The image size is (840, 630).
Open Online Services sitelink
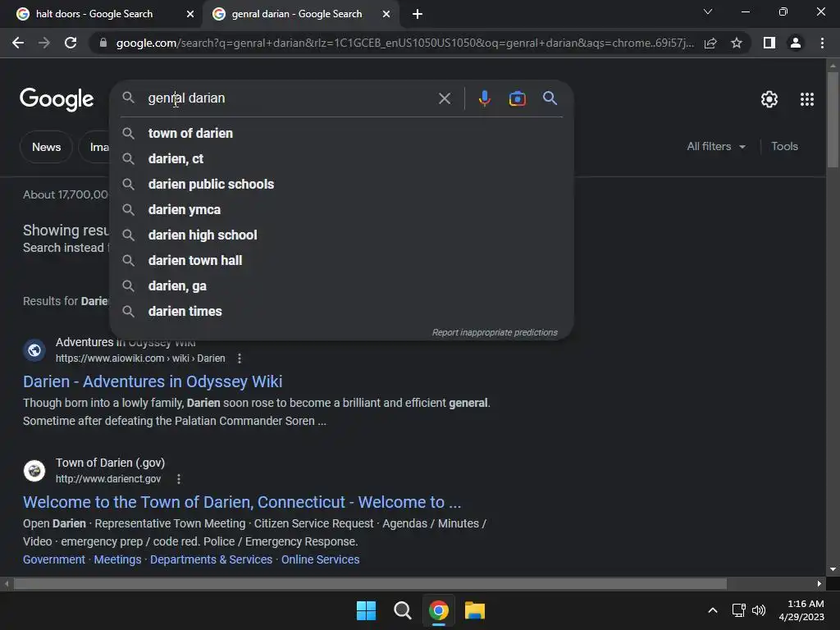coord(321,559)
